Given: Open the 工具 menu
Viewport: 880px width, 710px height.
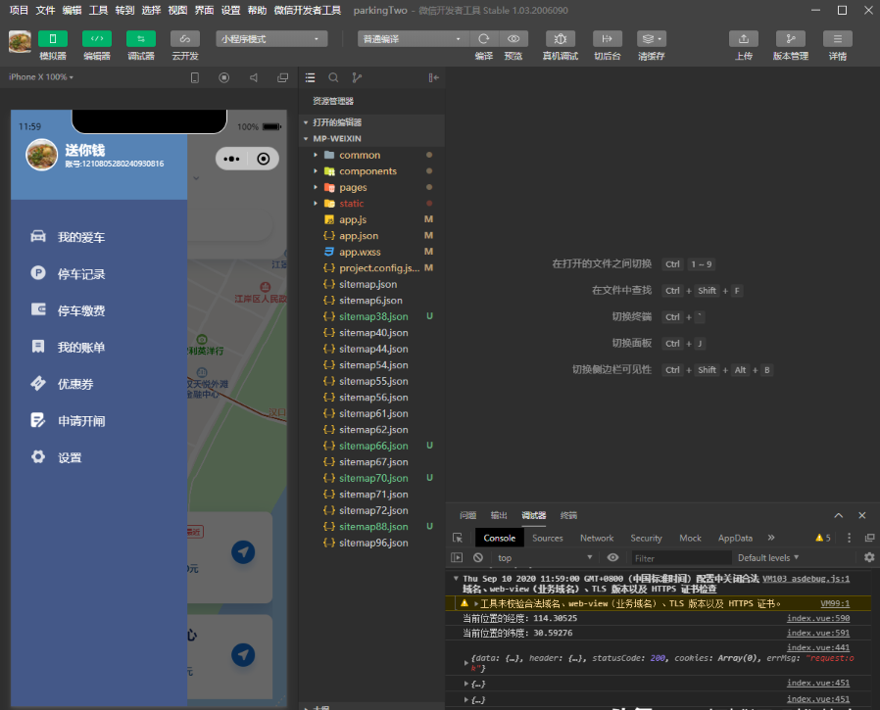Looking at the screenshot, I should pos(98,10).
